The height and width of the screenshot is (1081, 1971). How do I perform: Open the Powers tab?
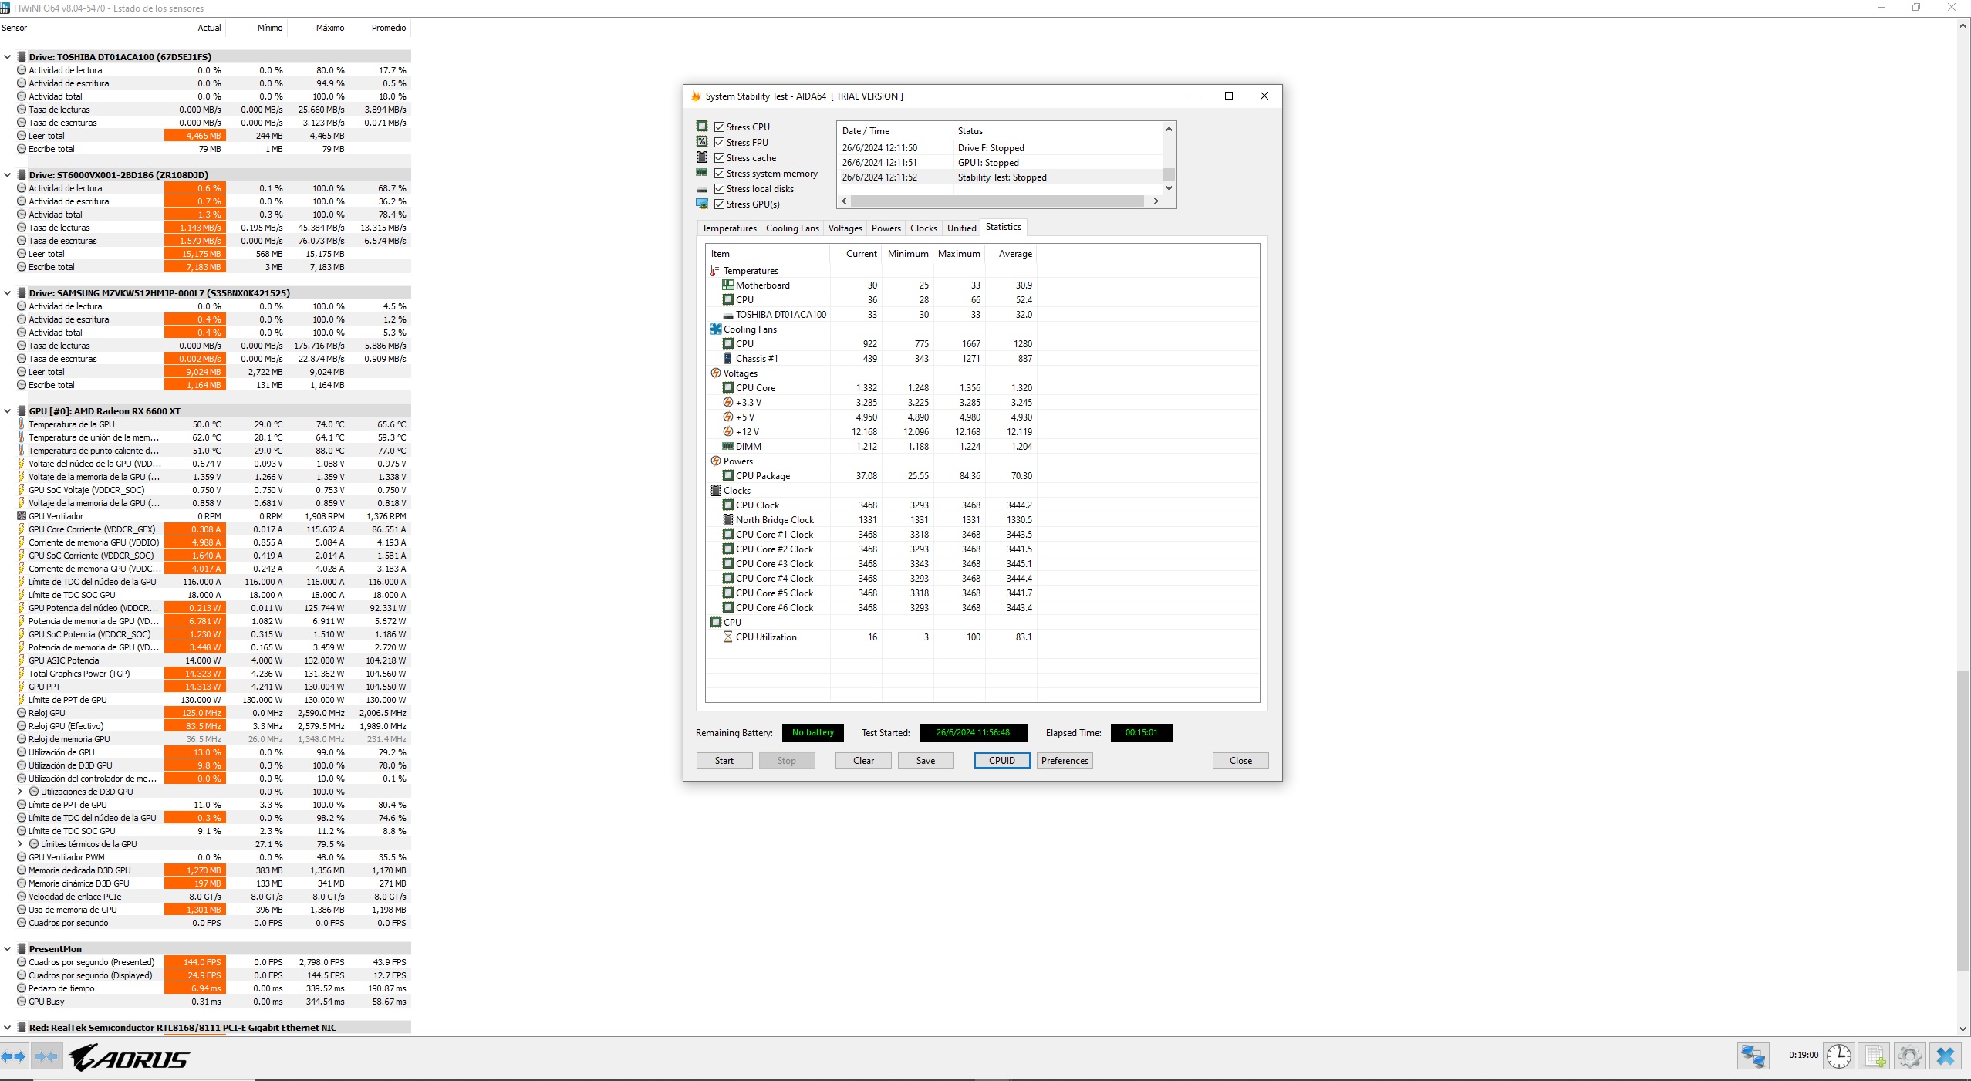point(886,228)
